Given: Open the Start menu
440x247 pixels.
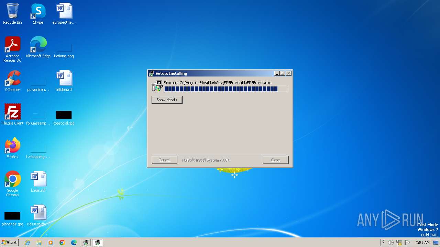Looking at the screenshot, I should coord(9,243).
